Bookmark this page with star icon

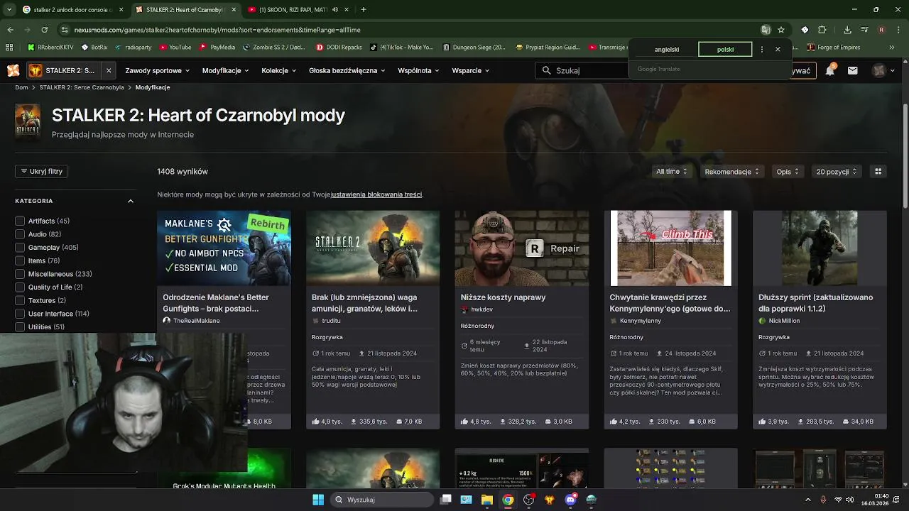click(781, 30)
